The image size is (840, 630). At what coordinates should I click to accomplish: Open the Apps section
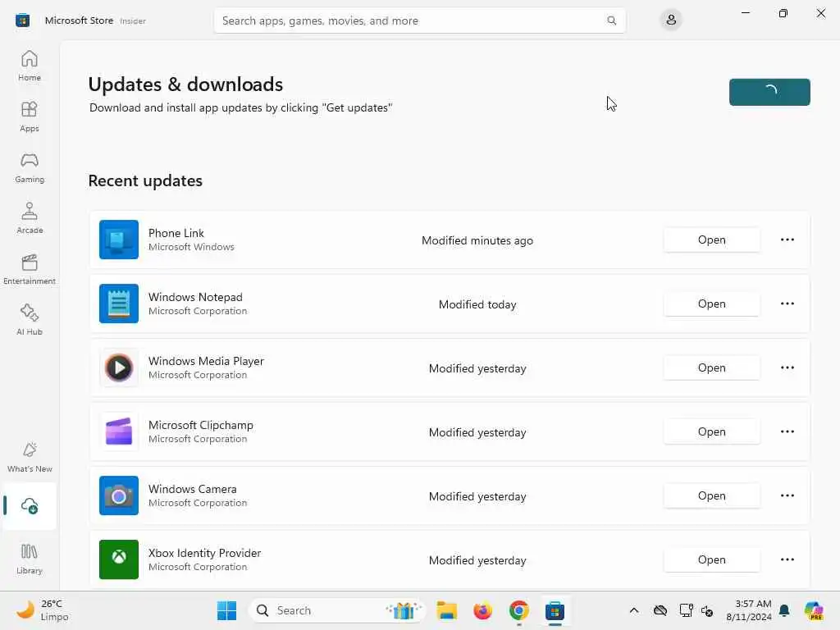click(30, 116)
